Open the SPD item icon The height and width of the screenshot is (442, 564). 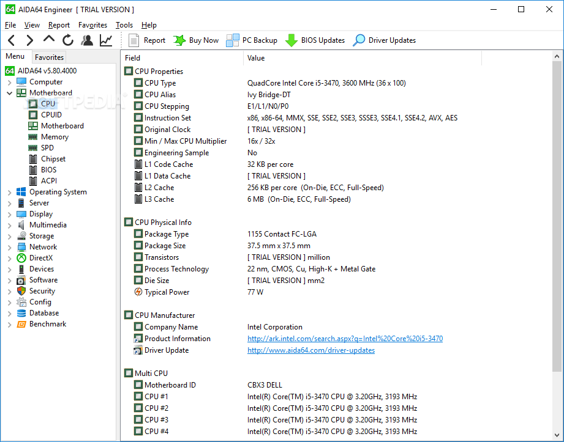coord(32,148)
